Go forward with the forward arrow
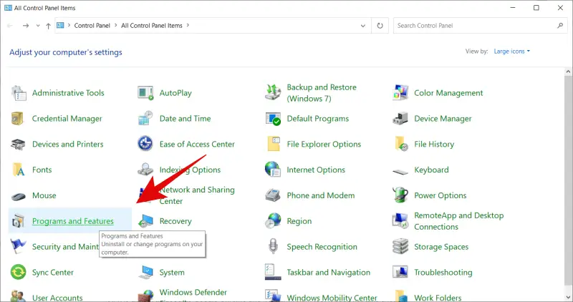573x302 pixels. point(26,26)
